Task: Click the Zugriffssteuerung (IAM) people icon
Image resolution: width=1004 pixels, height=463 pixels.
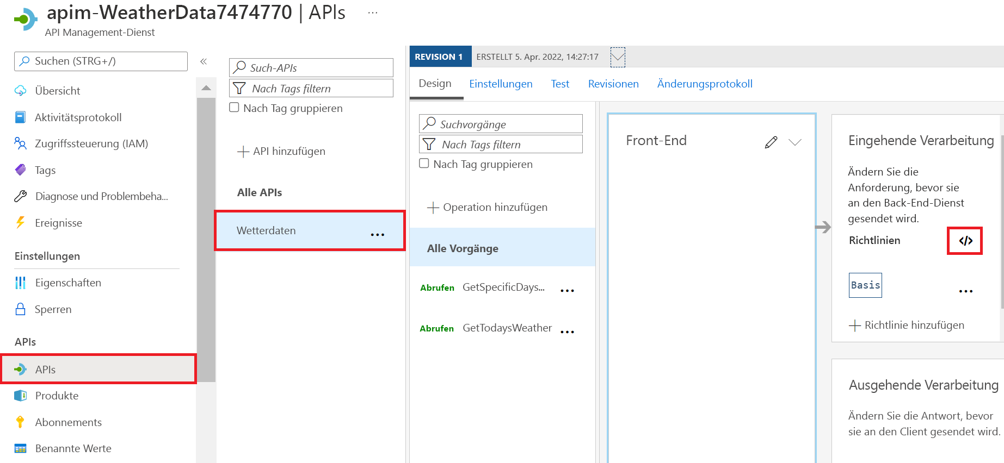Action: pyautogui.click(x=20, y=143)
